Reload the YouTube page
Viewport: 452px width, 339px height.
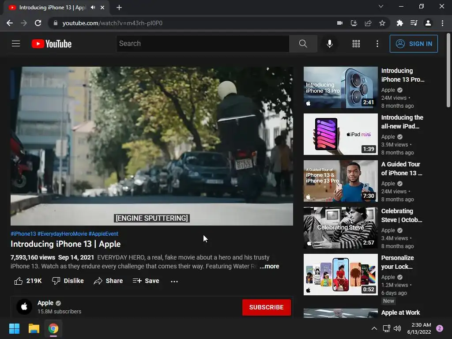tap(38, 23)
